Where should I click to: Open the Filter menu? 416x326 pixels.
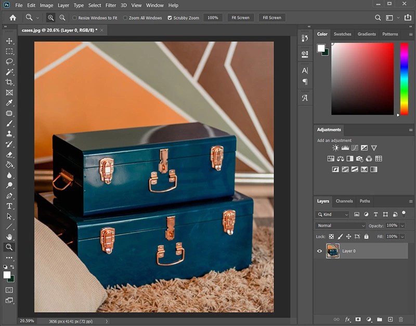pyautogui.click(x=110, y=5)
